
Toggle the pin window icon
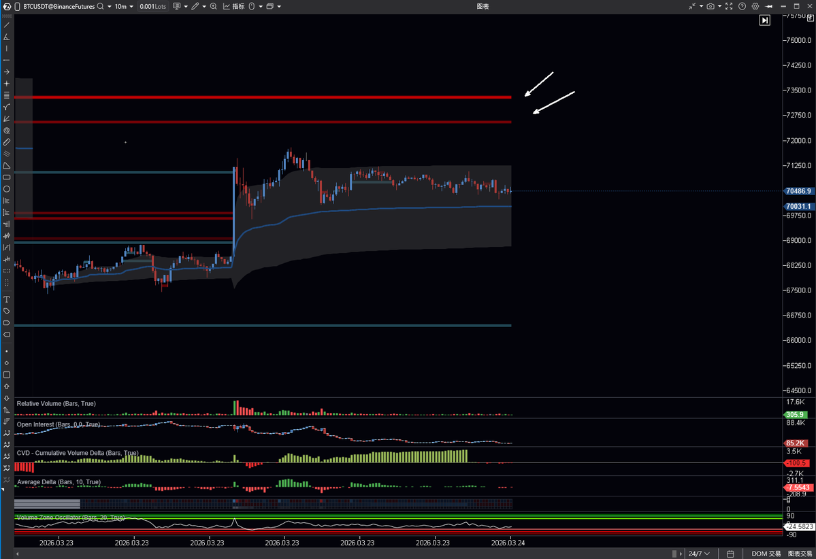point(769,6)
